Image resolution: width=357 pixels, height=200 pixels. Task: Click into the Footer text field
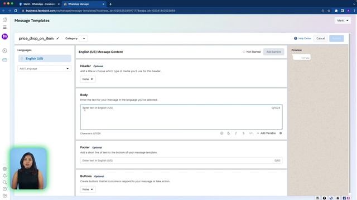click(x=181, y=161)
